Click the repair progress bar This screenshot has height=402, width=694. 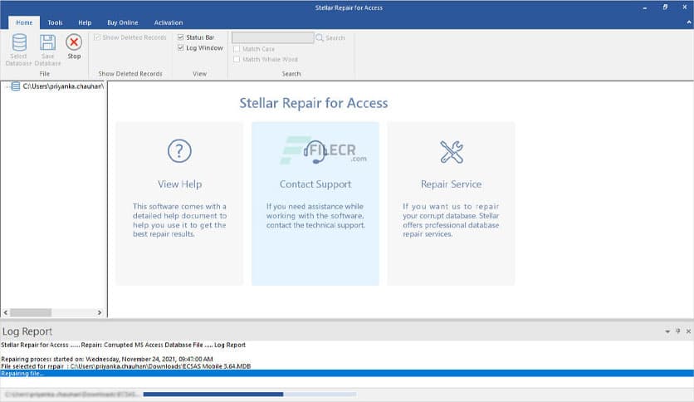(x=250, y=394)
